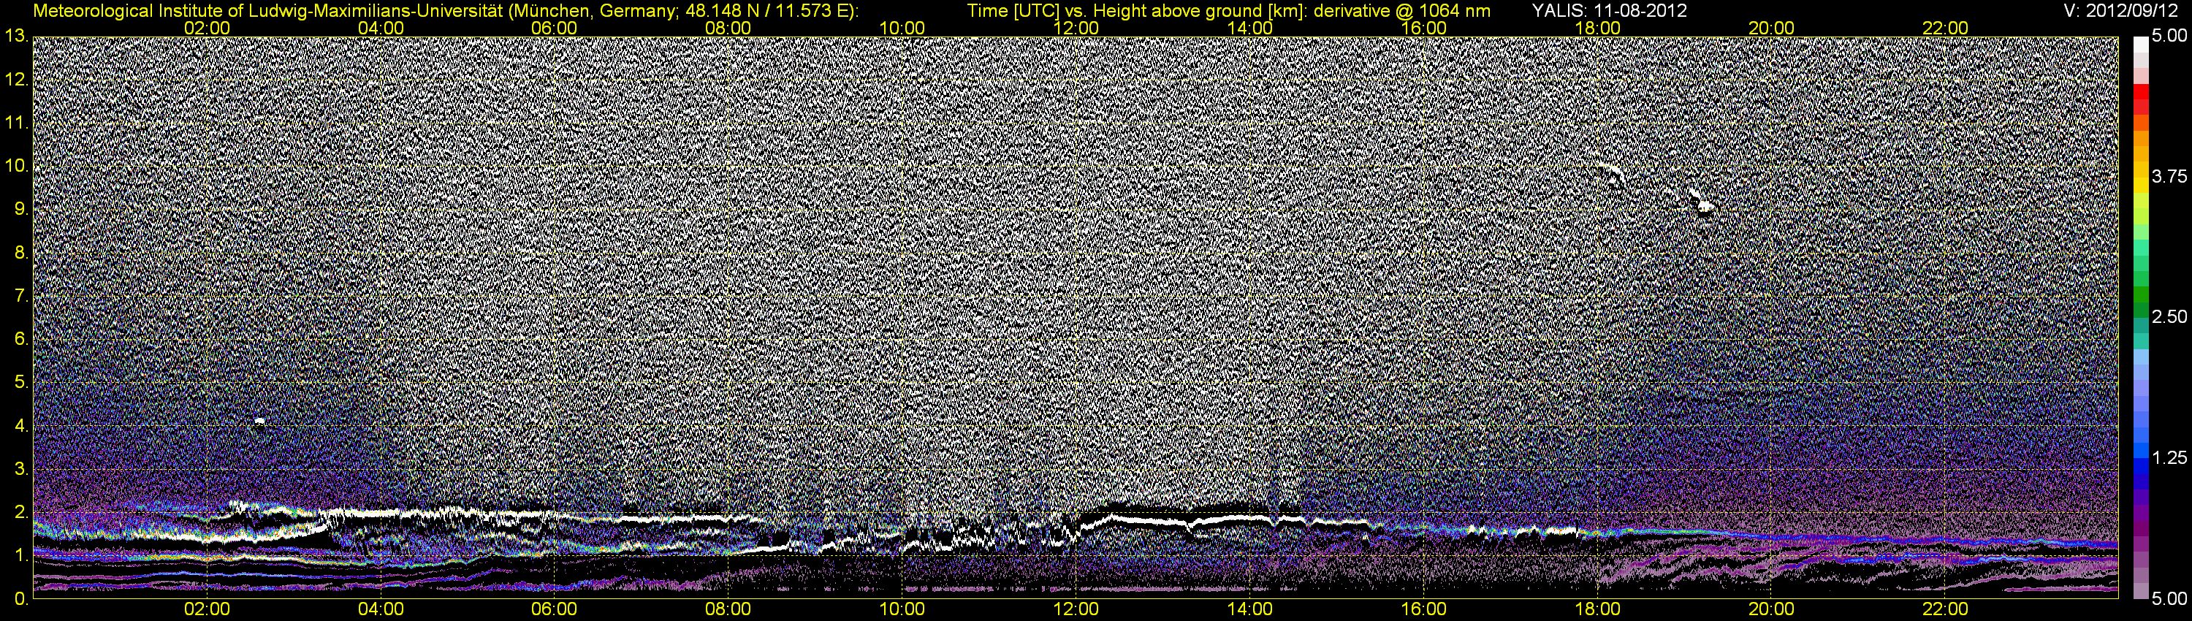Image resolution: width=2192 pixels, height=621 pixels.
Task: Select the 08:00 label on the bottom time axis
Action: [728, 610]
